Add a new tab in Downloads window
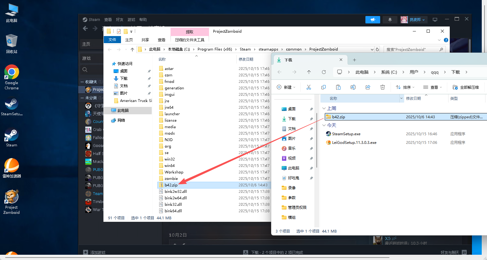This screenshot has height=260, width=487. 354,60
